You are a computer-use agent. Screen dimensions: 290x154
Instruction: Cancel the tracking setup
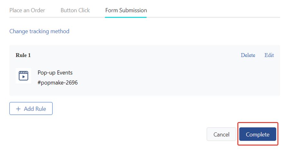(221, 134)
